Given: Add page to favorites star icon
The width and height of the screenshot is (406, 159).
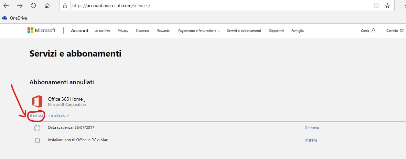Looking at the screenshot, I should (x=387, y=6).
